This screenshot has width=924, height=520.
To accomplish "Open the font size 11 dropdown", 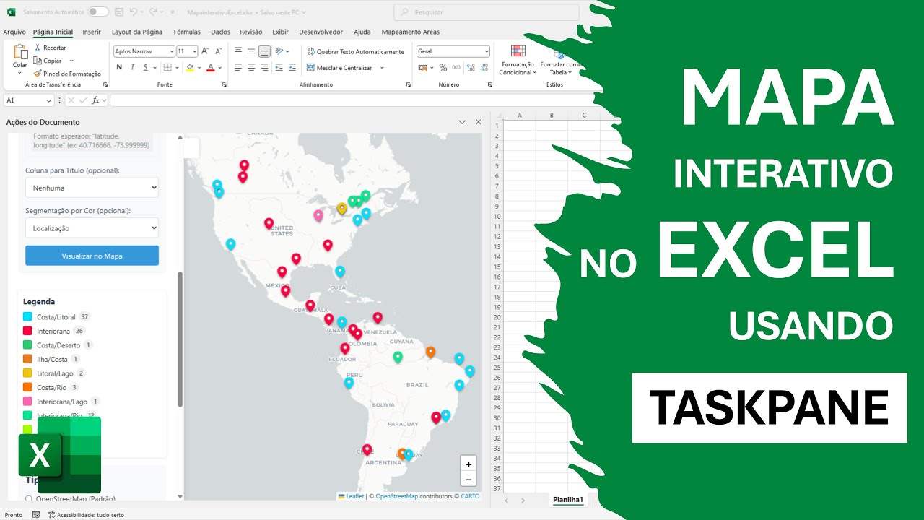I will tap(194, 51).
